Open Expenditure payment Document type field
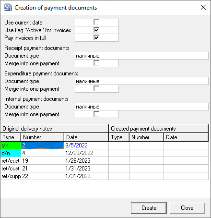This screenshot has height=218, width=211. click(x=141, y=81)
